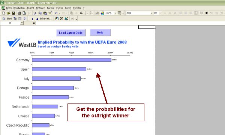This screenshot has width=225, height=135.
Task: Align text right
Action: pos(190,13)
